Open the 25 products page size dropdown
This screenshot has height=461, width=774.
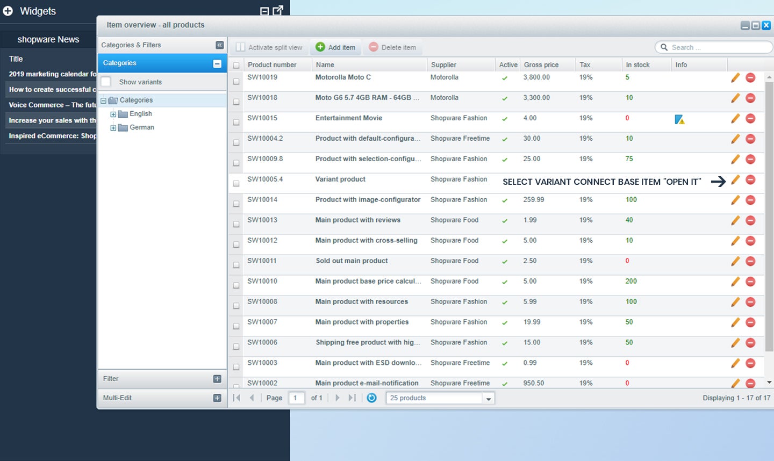tap(488, 398)
